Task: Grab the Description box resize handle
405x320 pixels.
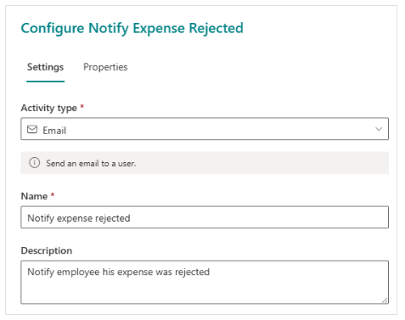Action: click(x=385, y=300)
